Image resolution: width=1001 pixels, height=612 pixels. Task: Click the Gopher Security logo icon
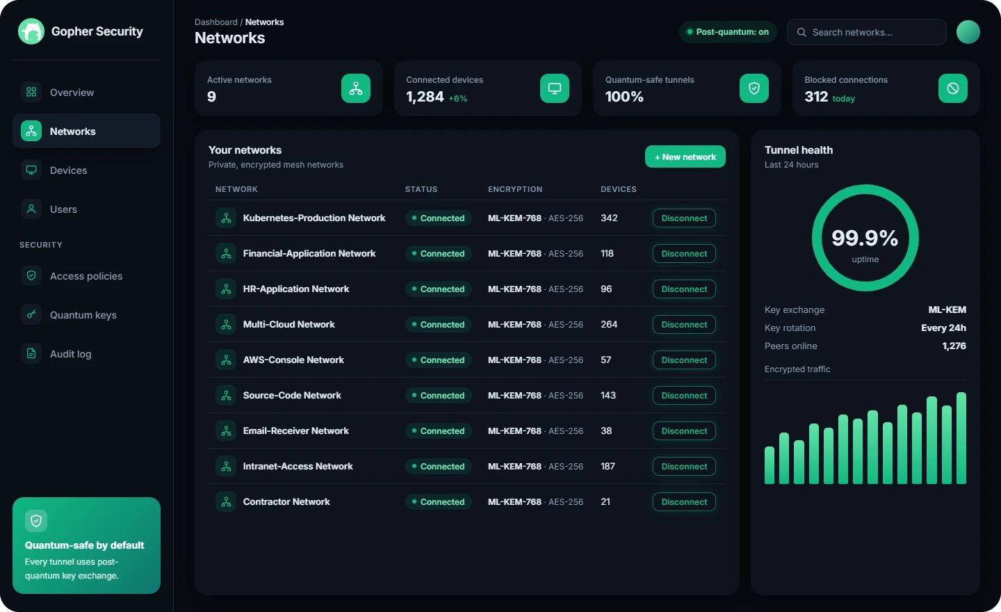(31, 31)
